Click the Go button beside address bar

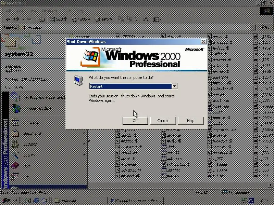(x=265, y=27)
